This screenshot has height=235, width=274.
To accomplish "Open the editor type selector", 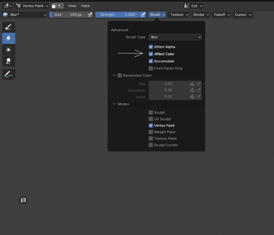I will 7,6.
